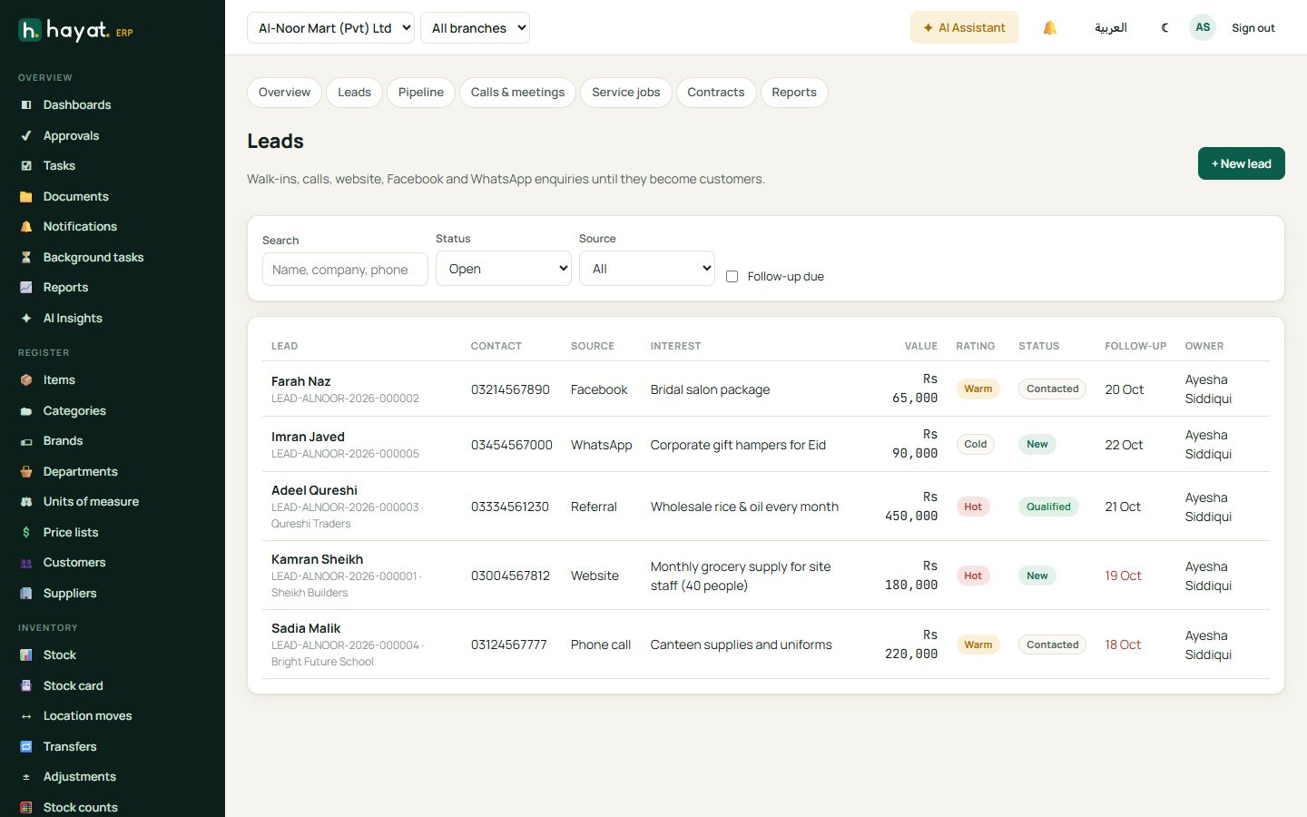Click Kamran Sheikh's overdue 19 Oct follow-up
This screenshot has height=817, width=1307.
point(1123,576)
